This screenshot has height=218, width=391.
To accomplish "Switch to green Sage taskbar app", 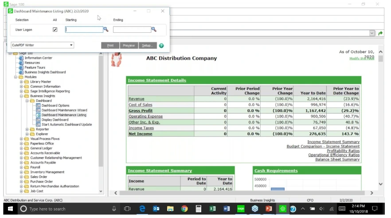I will pyautogui.click(x=241, y=209).
